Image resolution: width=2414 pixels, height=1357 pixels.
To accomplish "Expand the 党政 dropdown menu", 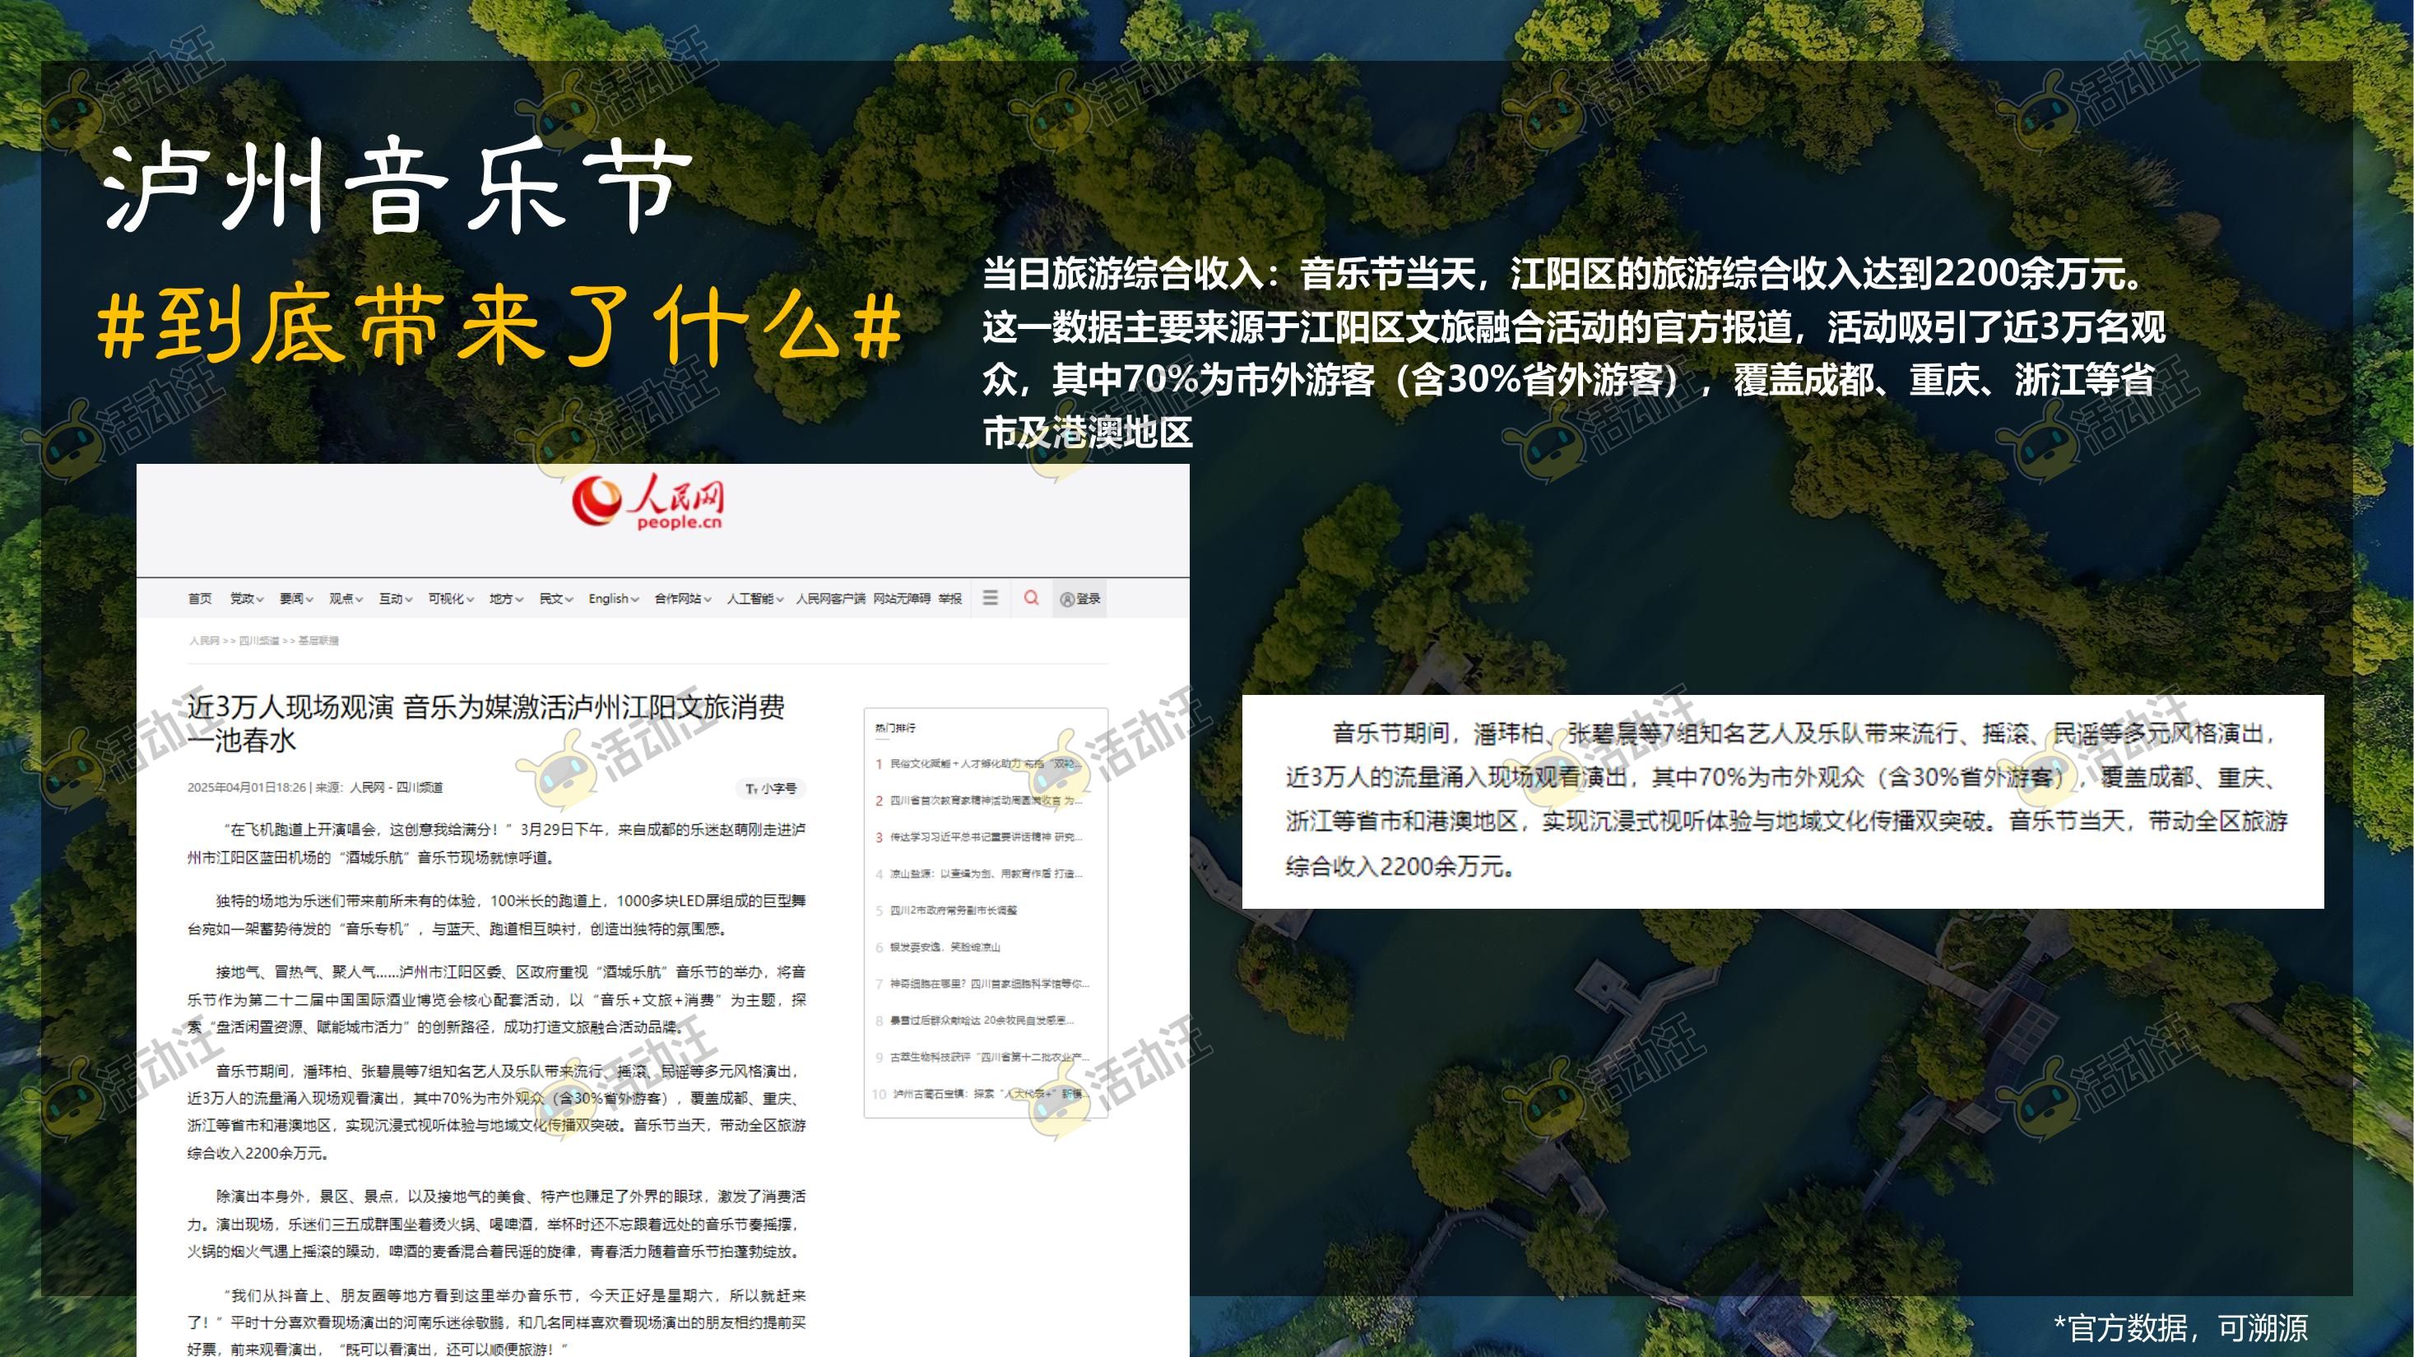I will tap(247, 599).
